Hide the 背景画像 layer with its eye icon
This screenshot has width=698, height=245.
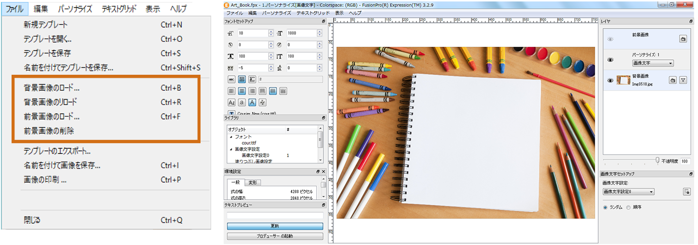click(x=610, y=81)
